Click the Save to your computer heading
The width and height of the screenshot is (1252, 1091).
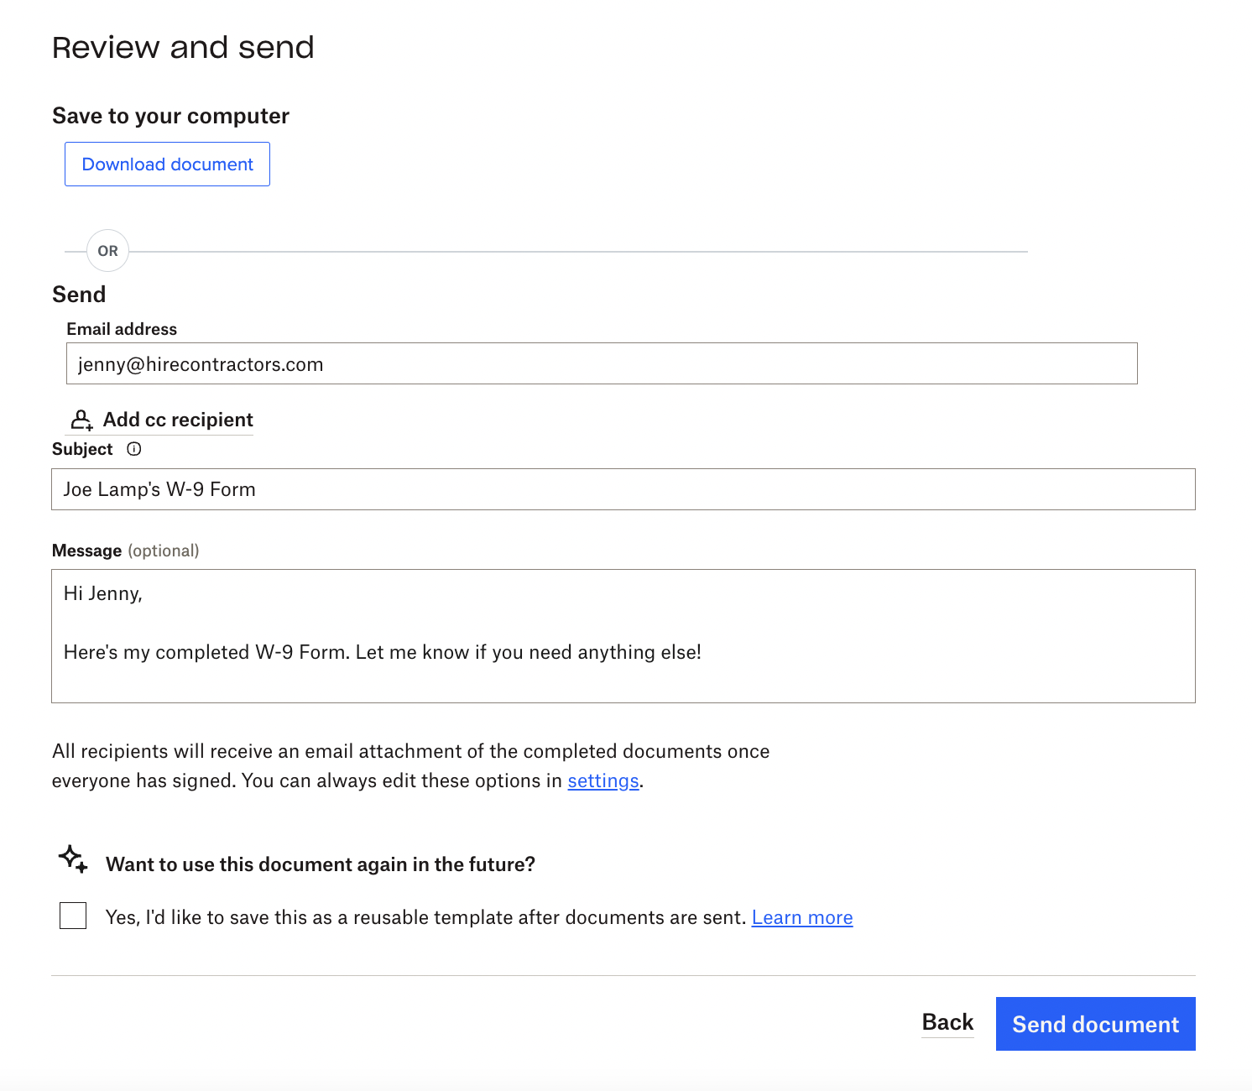click(170, 116)
